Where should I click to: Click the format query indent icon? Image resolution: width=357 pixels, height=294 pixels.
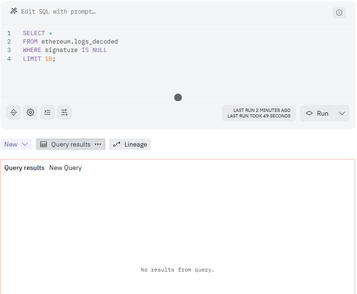tap(47, 112)
